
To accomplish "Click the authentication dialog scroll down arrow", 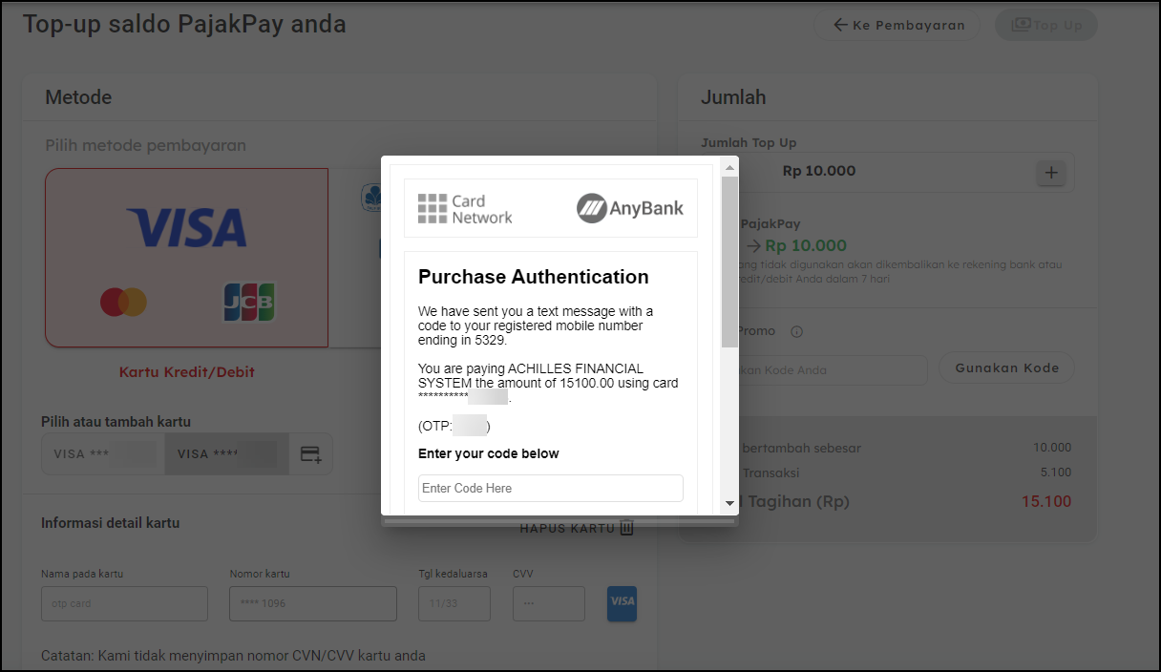I will tap(730, 503).
